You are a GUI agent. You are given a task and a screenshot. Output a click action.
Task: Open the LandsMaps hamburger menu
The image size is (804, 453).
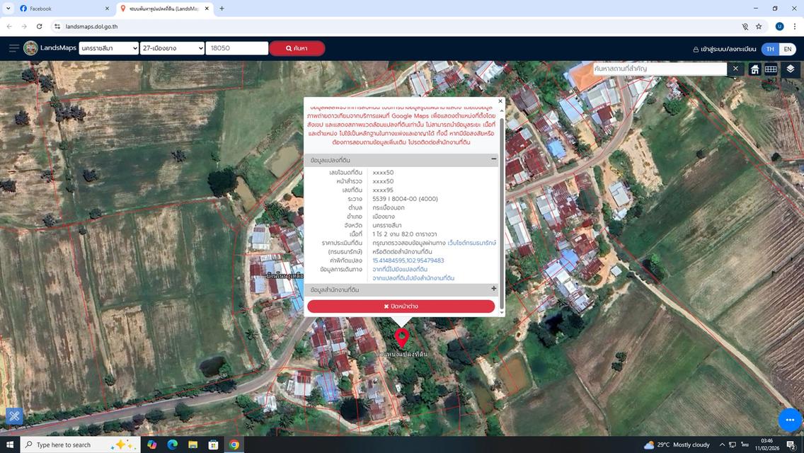tap(13, 48)
